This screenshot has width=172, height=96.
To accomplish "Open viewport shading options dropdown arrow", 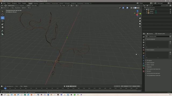I will [140, 8].
